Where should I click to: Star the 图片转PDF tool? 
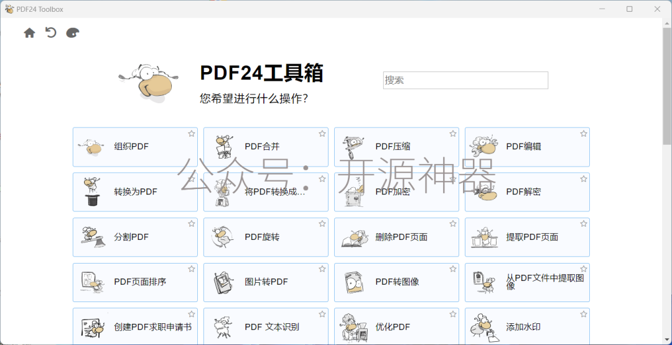coord(322,269)
